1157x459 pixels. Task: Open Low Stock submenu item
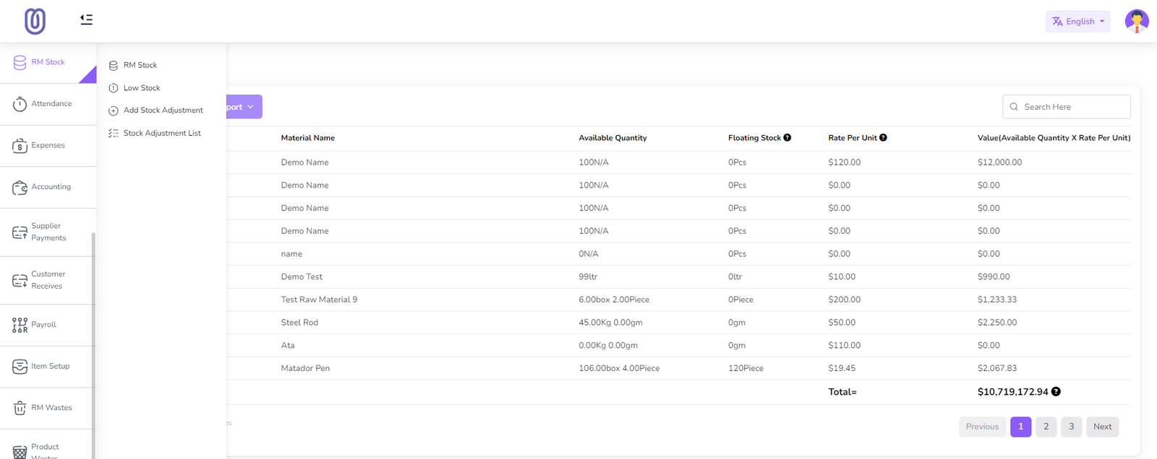tap(142, 88)
